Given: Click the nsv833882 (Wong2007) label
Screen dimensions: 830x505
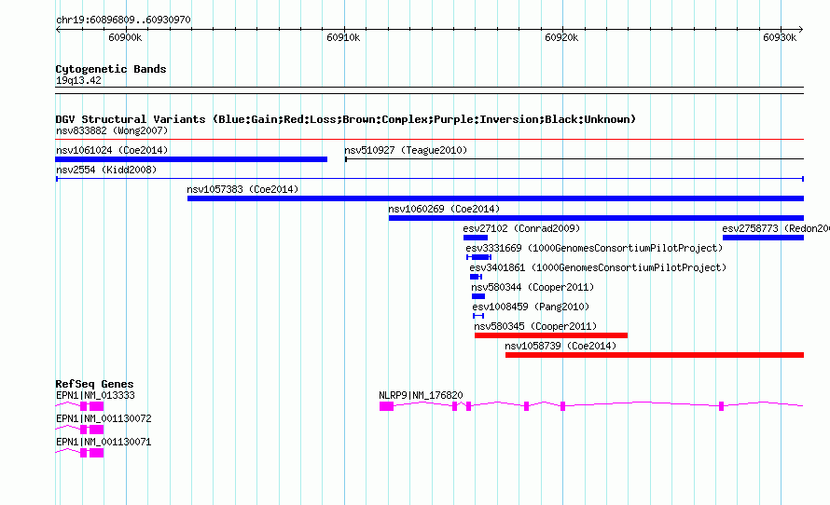Looking at the screenshot, I should point(112,130).
